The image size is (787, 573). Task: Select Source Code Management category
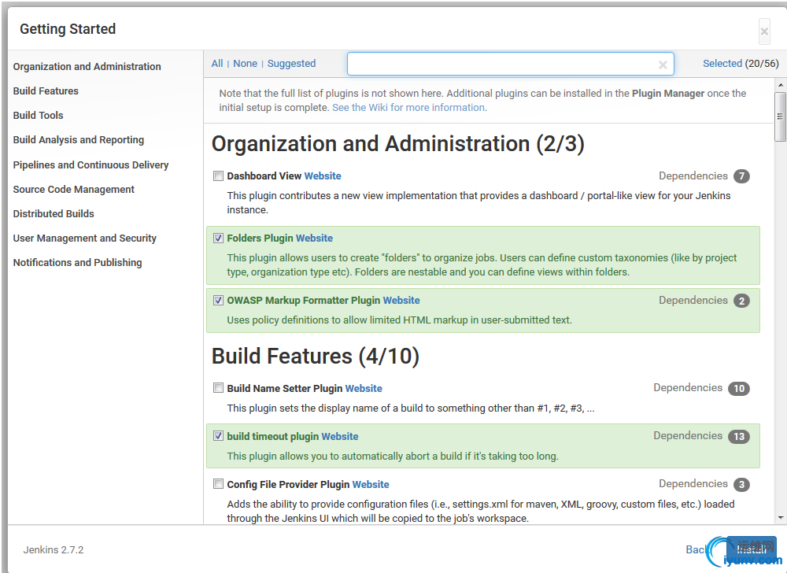(x=74, y=190)
